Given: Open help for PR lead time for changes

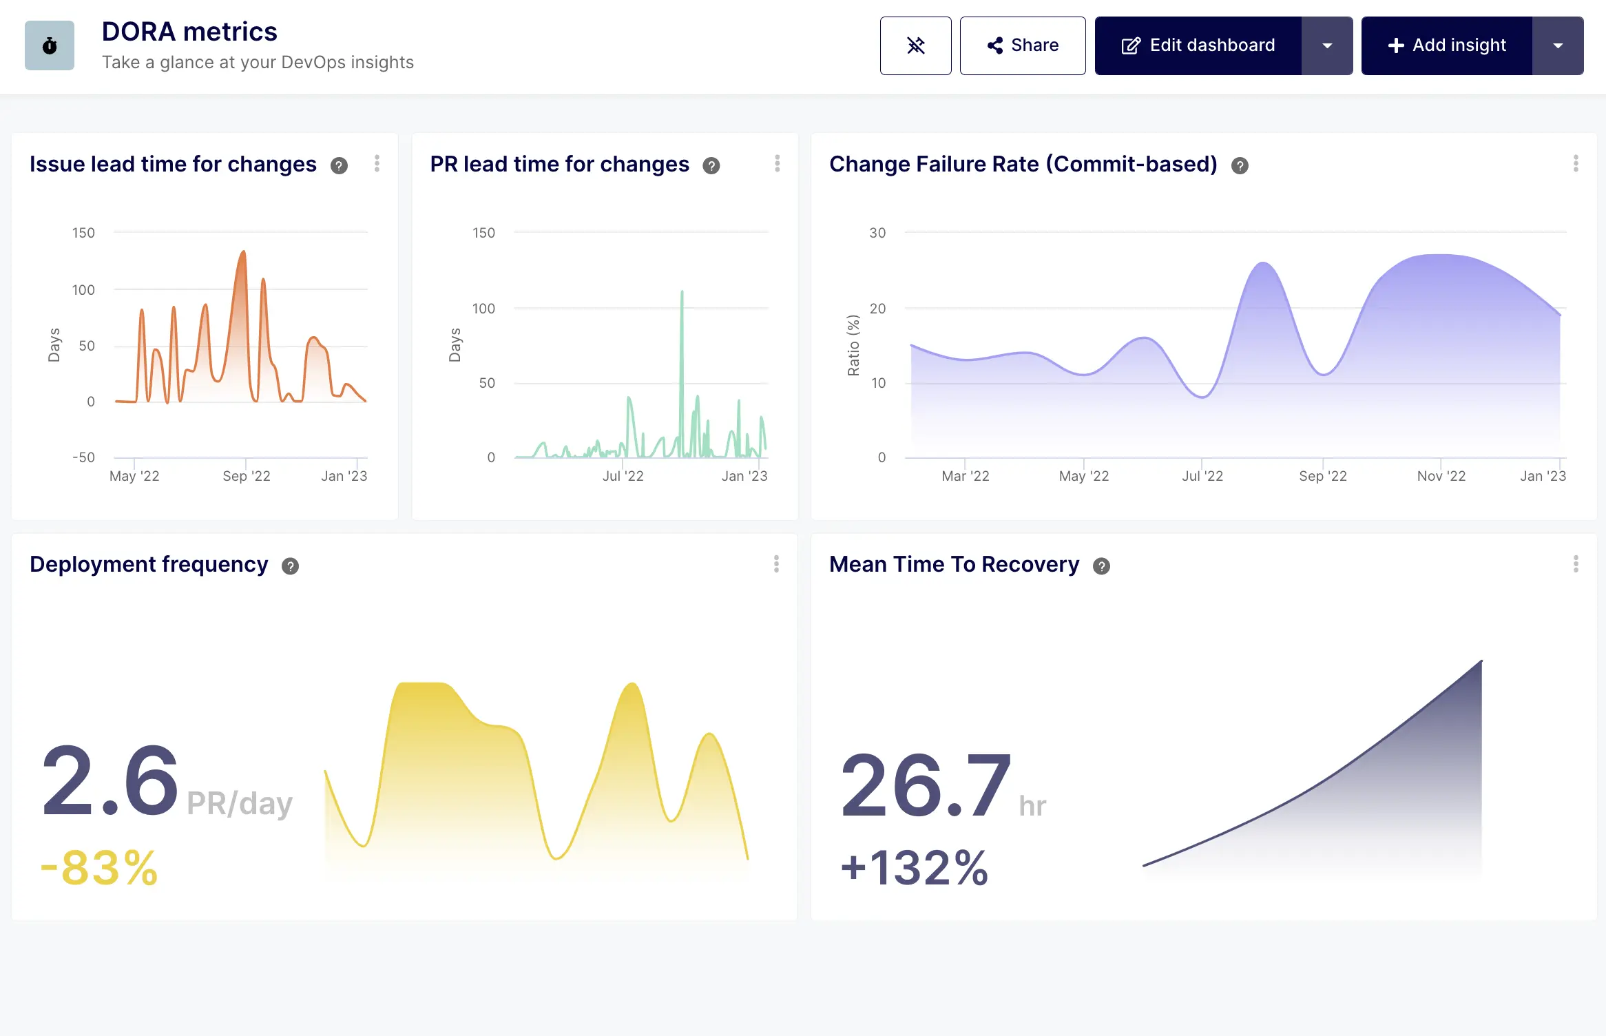Looking at the screenshot, I should [x=711, y=165].
